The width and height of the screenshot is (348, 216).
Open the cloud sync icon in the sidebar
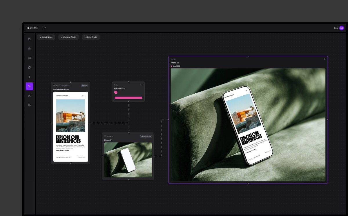pos(29,105)
